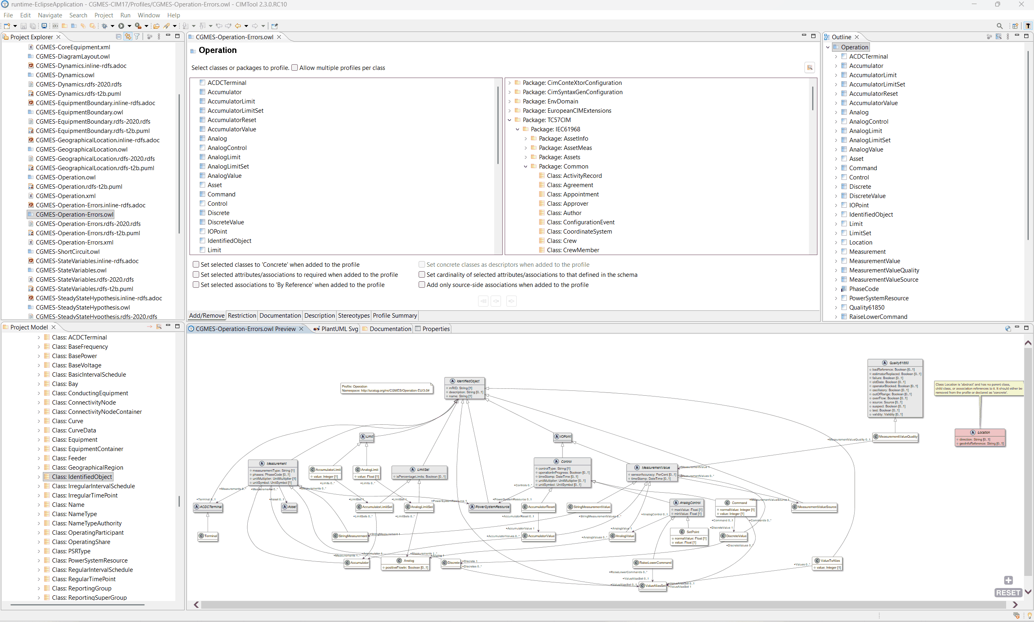
Task: Click the Run with toolbox external tools icon
Action: (x=138, y=26)
